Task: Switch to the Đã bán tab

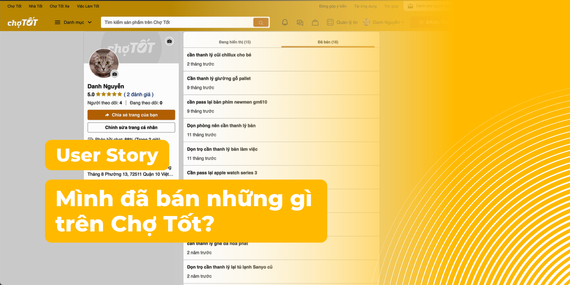Action: [x=328, y=42]
